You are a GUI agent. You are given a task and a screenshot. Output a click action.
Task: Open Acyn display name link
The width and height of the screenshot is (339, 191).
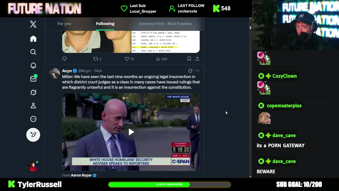tap(67, 71)
